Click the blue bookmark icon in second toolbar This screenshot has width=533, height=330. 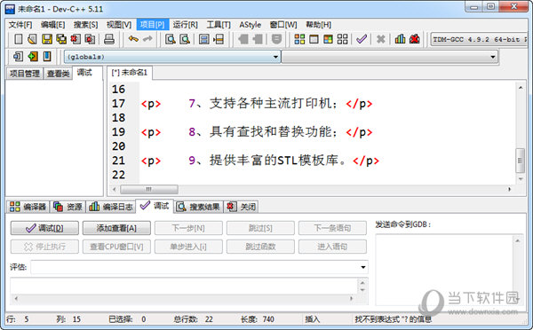tap(47, 56)
